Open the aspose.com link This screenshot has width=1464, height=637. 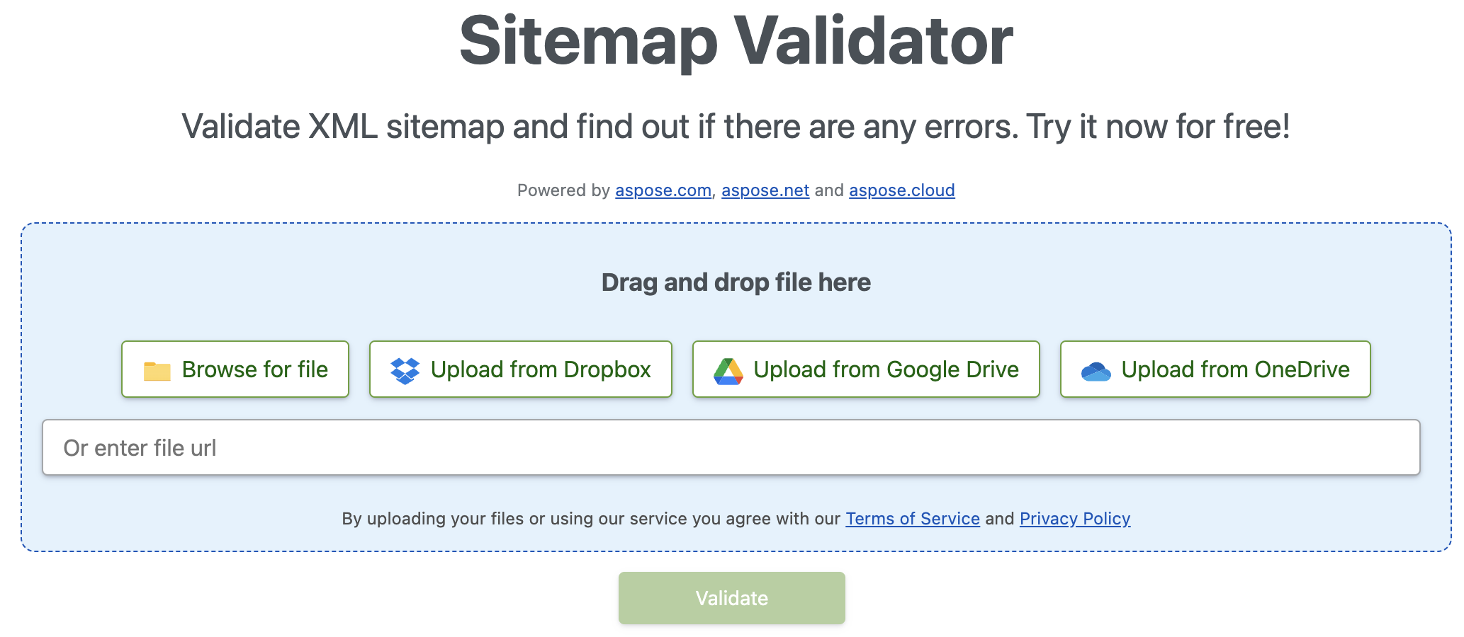pyautogui.click(x=663, y=190)
